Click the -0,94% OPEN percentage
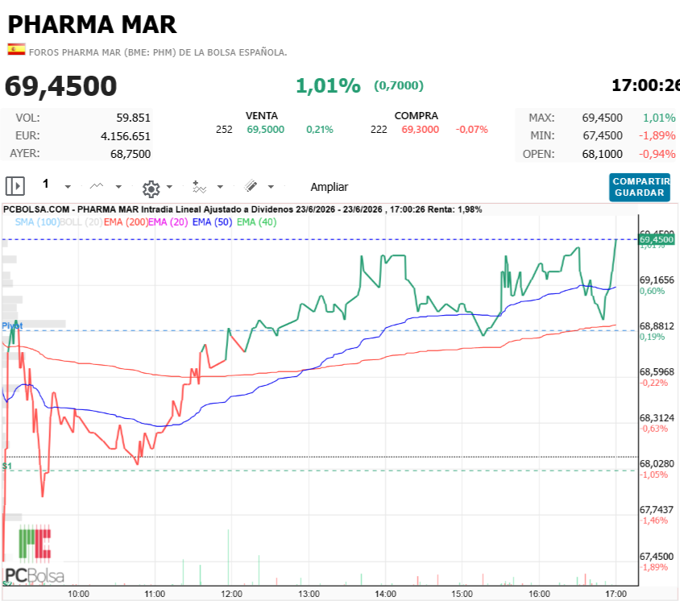The height and width of the screenshot is (601, 680). pos(657,154)
